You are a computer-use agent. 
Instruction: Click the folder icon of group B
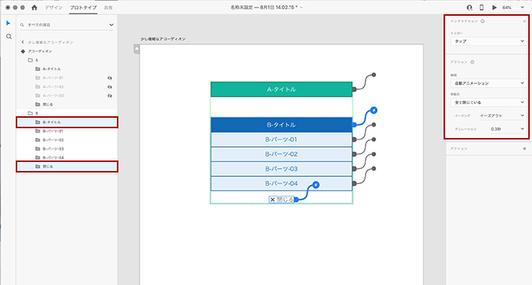tap(30, 113)
